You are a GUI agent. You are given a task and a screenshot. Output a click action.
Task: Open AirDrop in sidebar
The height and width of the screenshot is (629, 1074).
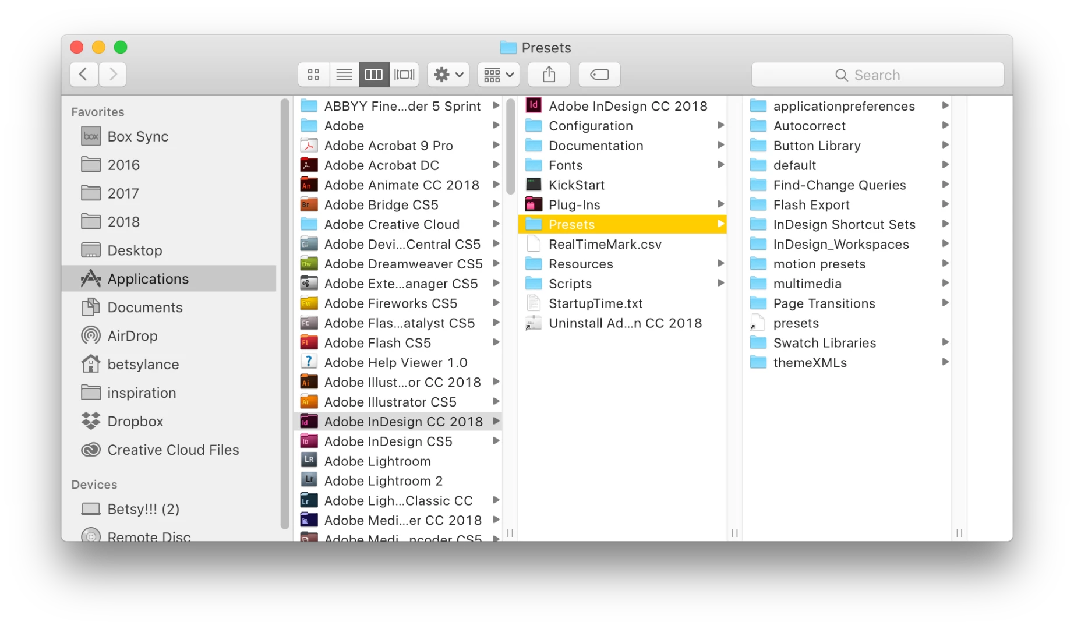169,336
